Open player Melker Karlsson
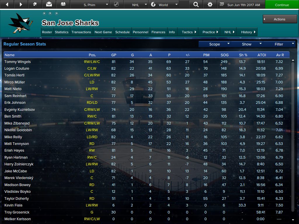This screenshot has width=299, height=224. click(18, 219)
